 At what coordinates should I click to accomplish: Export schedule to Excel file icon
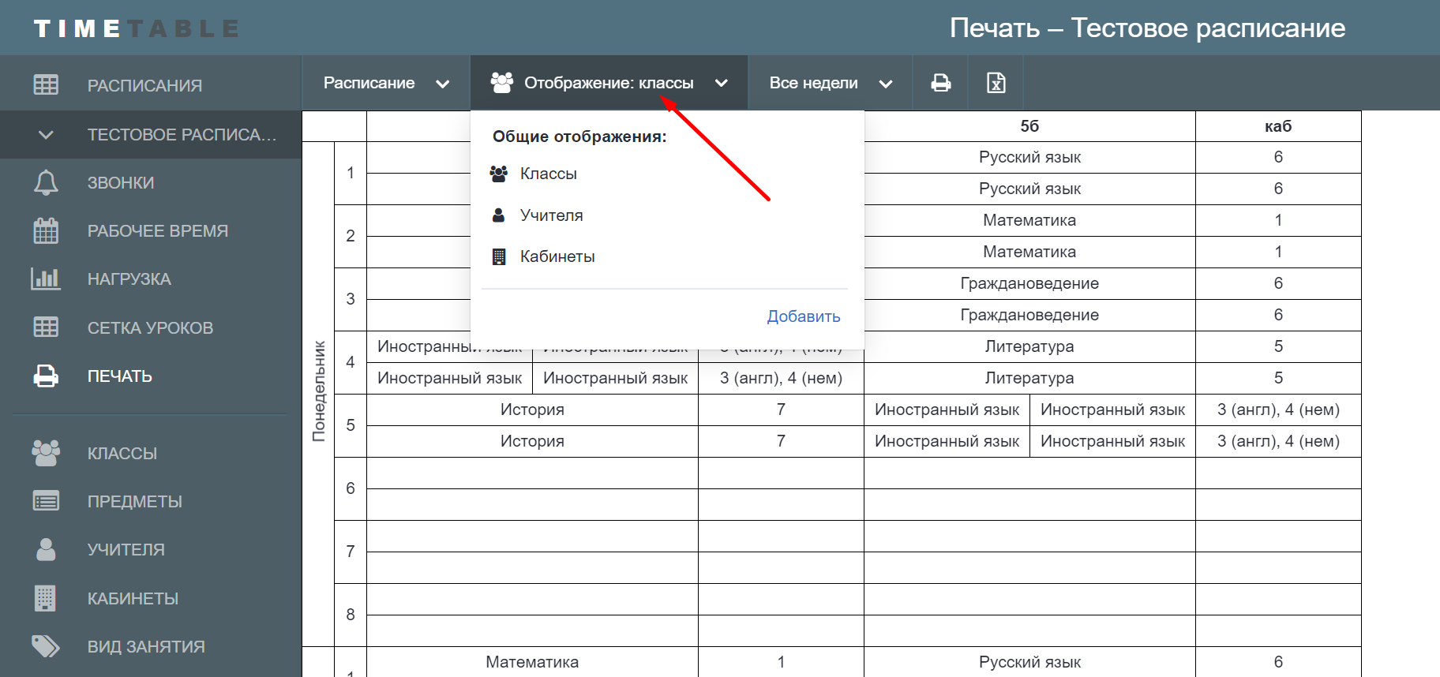click(x=996, y=83)
